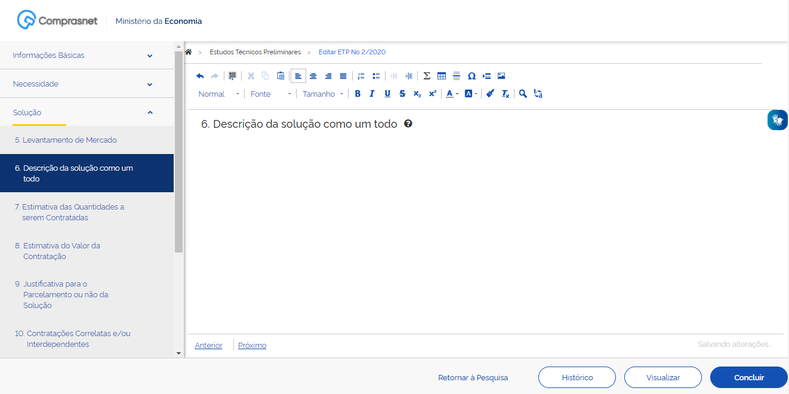Click the copy formatting paintbrush icon
The height and width of the screenshot is (394, 789).
(x=490, y=94)
